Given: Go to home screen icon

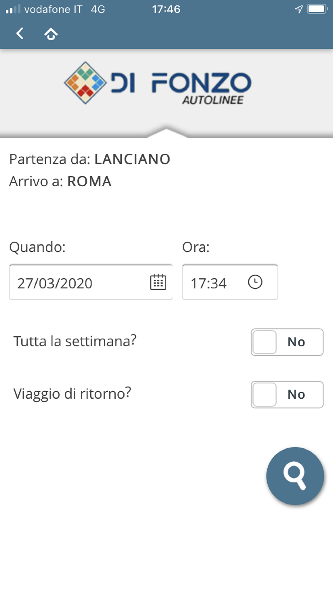Looking at the screenshot, I should pyautogui.click(x=51, y=34).
